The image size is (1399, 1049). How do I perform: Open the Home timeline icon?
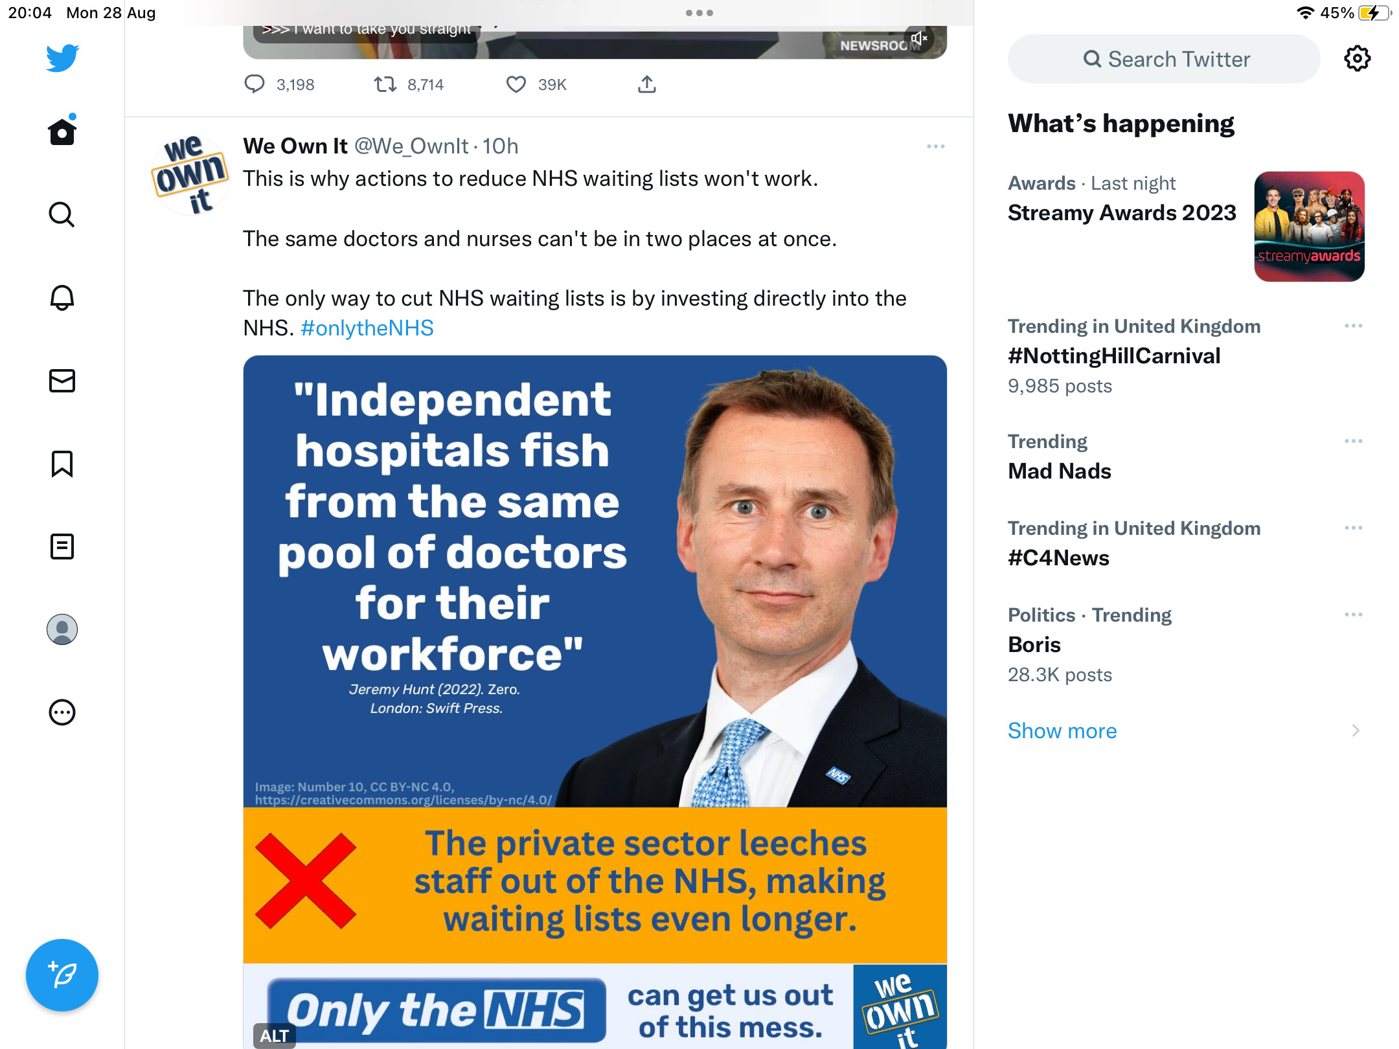(x=62, y=131)
